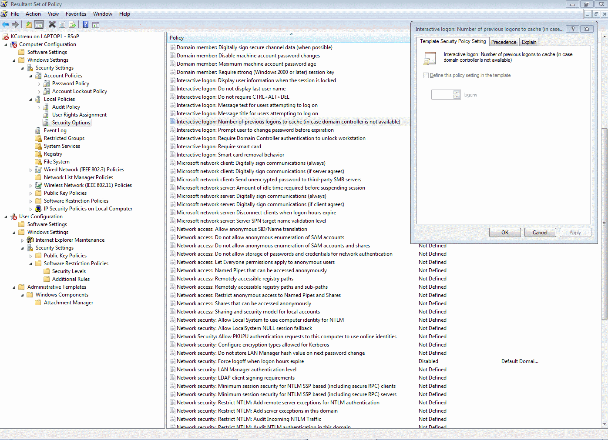Select Security Options in the tree

pos(71,123)
